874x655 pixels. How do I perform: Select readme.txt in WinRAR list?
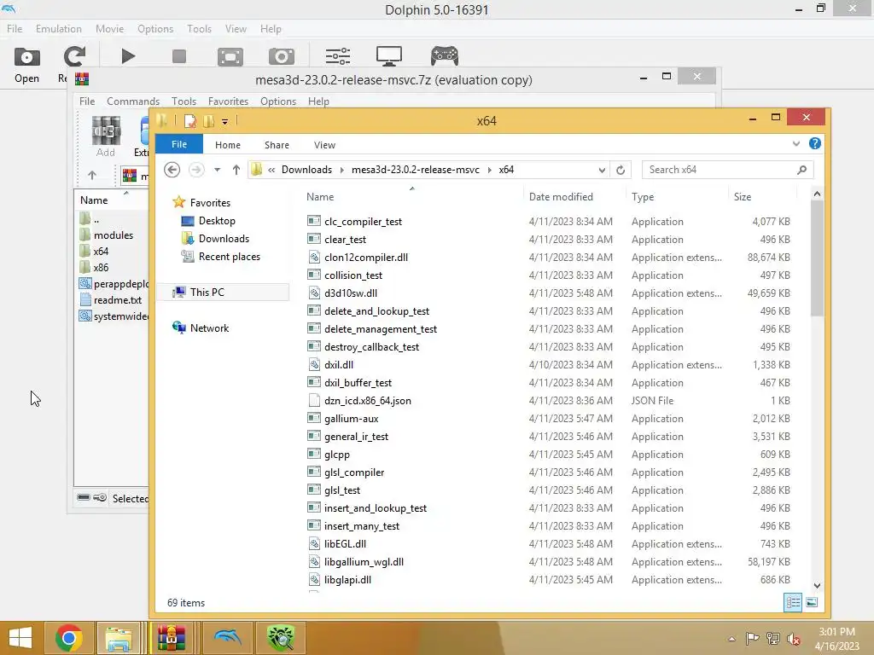(117, 299)
